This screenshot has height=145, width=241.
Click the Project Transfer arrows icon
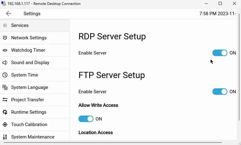click(5, 100)
